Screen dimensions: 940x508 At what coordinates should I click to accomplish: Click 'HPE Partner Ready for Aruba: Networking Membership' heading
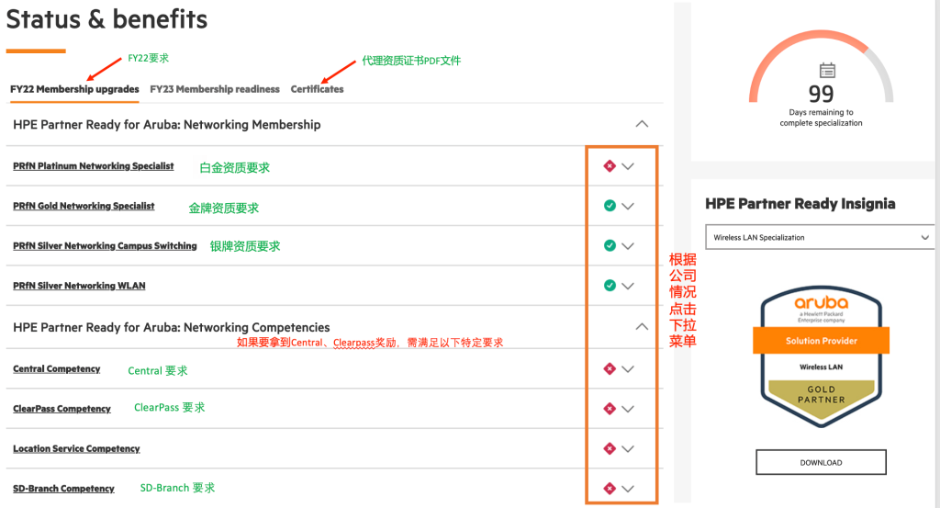click(x=167, y=125)
